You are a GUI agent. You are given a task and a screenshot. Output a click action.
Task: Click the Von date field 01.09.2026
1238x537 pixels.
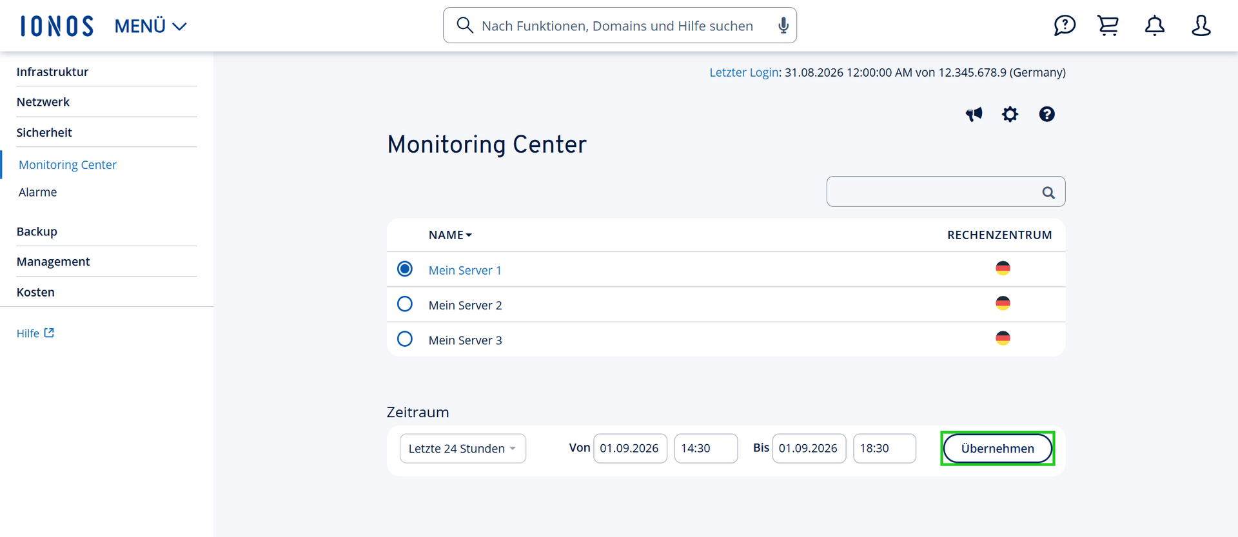(x=630, y=448)
